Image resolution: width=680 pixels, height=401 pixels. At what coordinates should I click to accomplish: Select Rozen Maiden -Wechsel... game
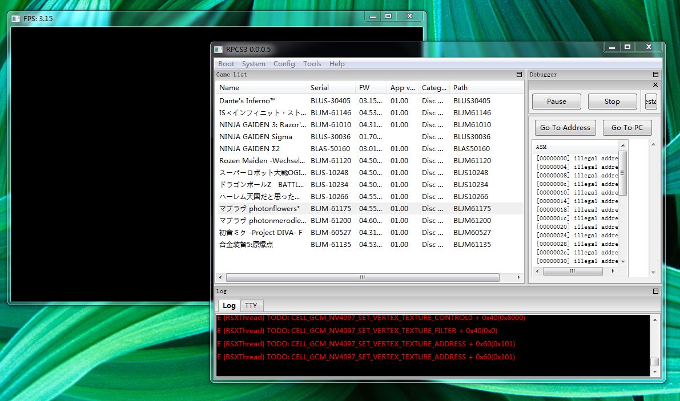tap(369, 161)
